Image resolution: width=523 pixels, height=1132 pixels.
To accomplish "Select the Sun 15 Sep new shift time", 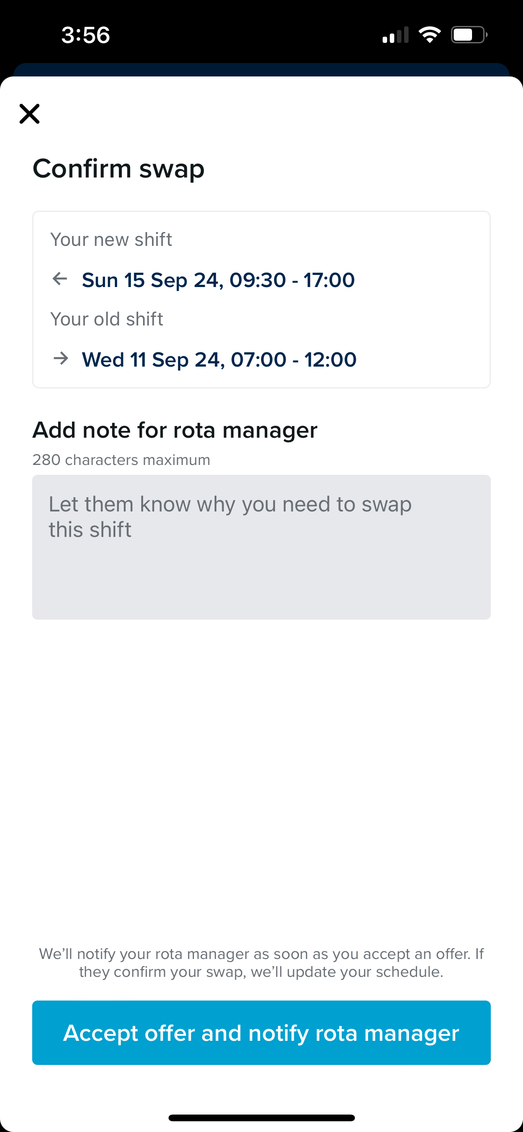I will pos(218,280).
